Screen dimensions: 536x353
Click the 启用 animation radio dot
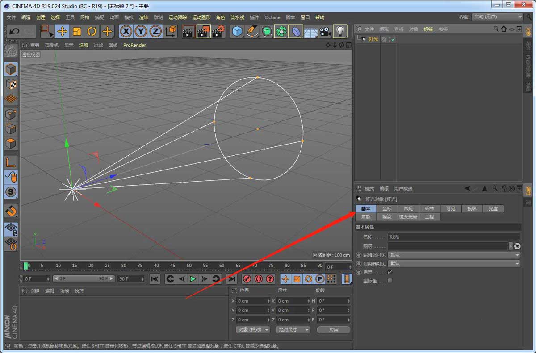pyautogui.click(x=359, y=272)
